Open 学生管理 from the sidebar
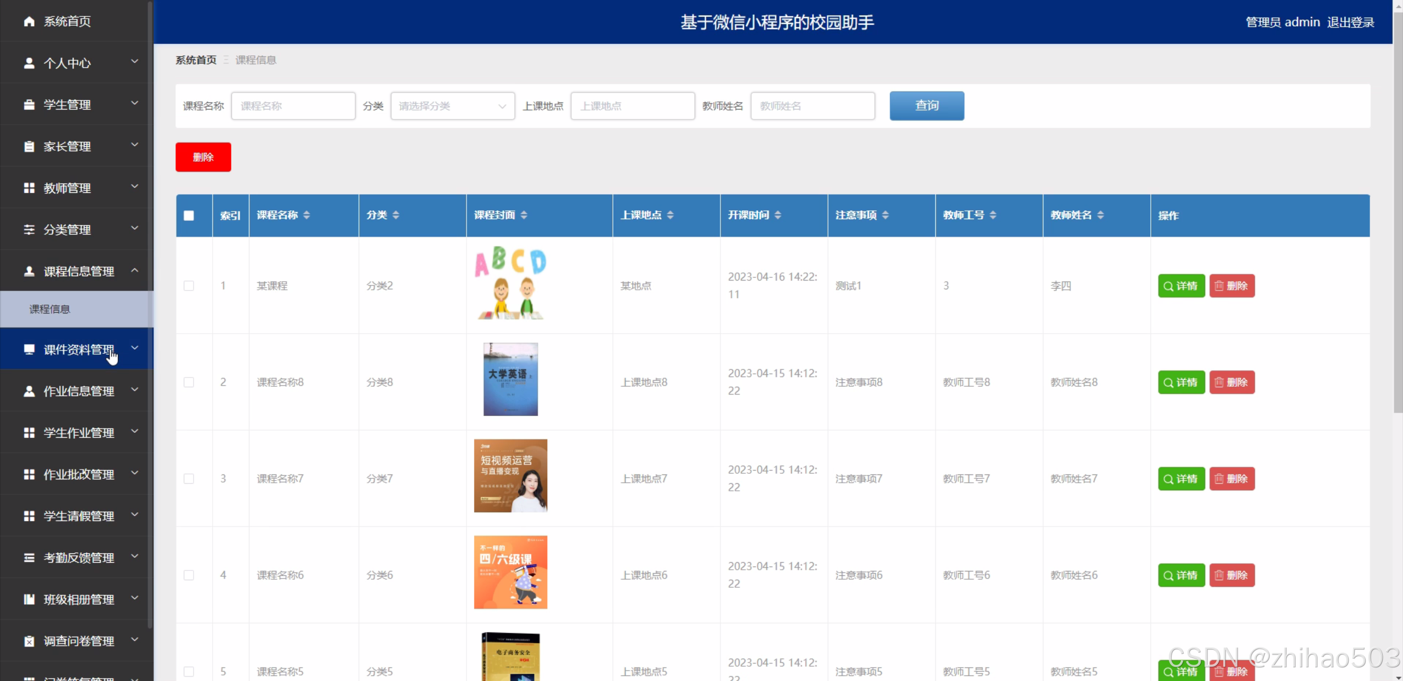This screenshot has width=1403, height=681. click(67, 104)
